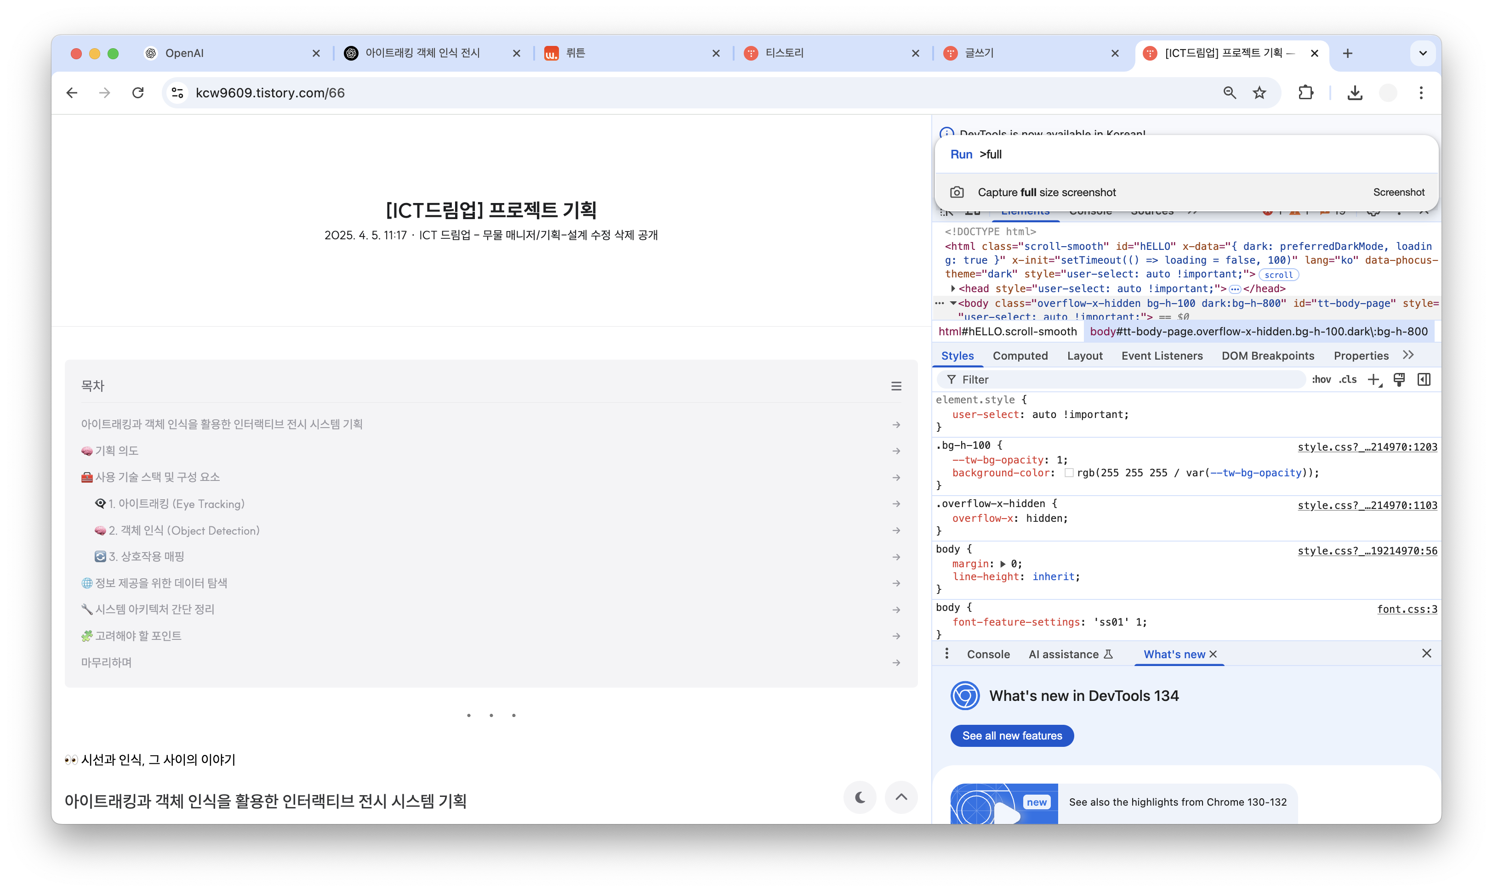Toggle the .cls element classes button
1493x892 pixels.
1347,379
